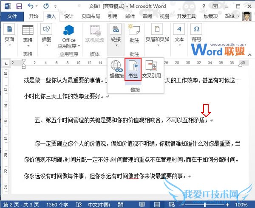Click the right indent marker on ruler
The height and width of the screenshot is (208, 255).
click(x=241, y=65)
